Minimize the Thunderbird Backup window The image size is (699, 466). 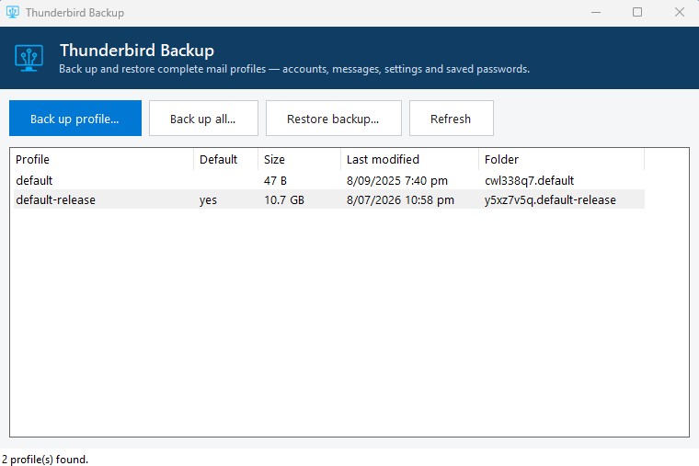596,12
